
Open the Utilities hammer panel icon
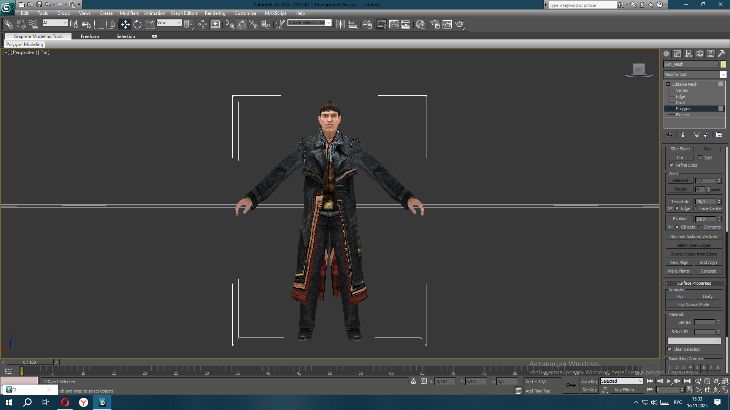pos(722,54)
